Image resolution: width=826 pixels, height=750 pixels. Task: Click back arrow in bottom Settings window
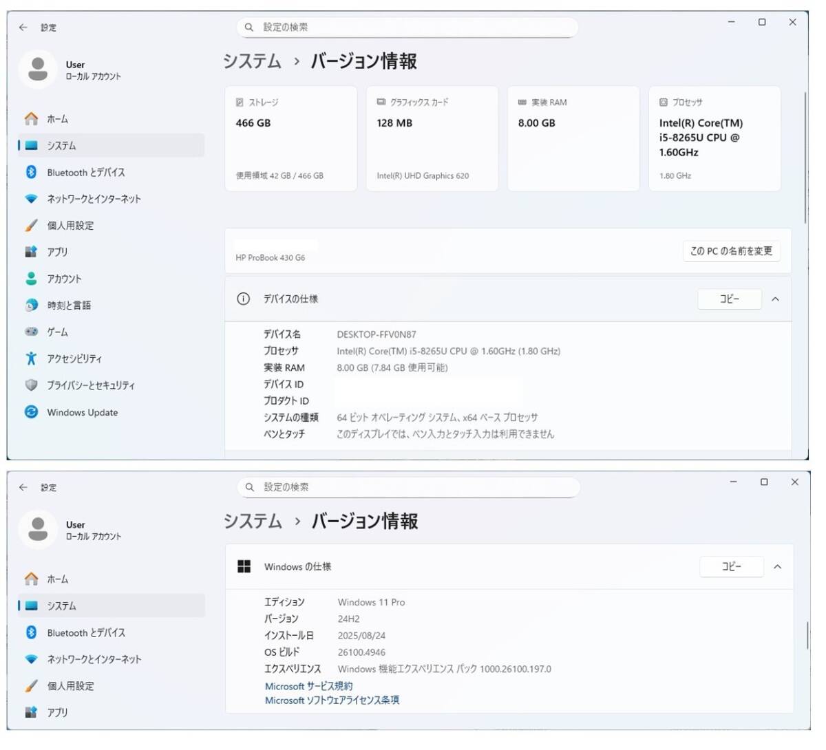(23, 487)
